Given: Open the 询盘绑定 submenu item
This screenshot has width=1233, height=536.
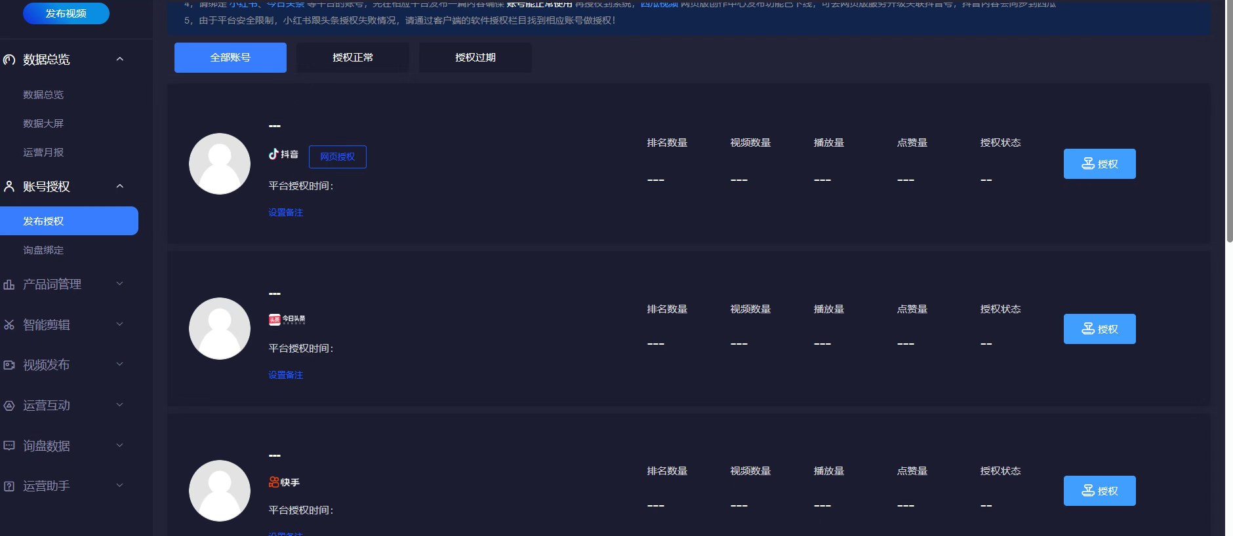Looking at the screenshot, I should (43, 250).
